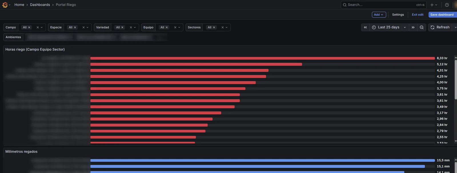The height and width of the screenshot is (173, 457).
Task: Open the Add dropdown button
Action: [379, 15]
